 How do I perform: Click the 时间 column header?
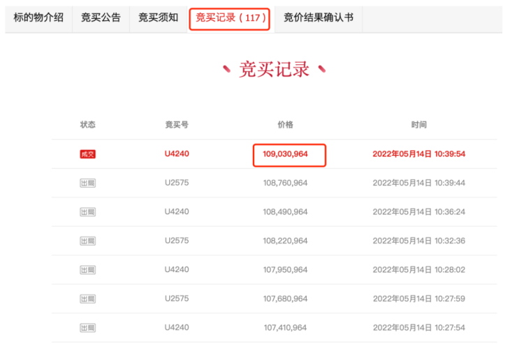point(418,125)
